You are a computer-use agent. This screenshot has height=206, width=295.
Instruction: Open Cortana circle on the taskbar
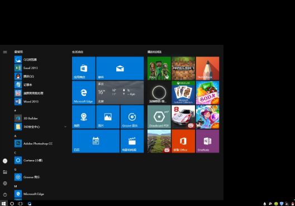pos(12,204)
